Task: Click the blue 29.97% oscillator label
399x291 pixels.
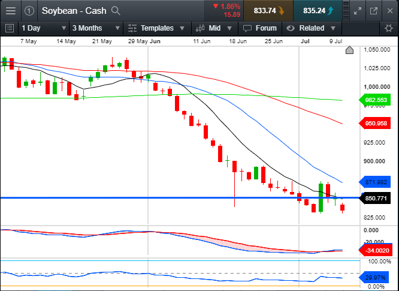Action: [x=374, y=277]
